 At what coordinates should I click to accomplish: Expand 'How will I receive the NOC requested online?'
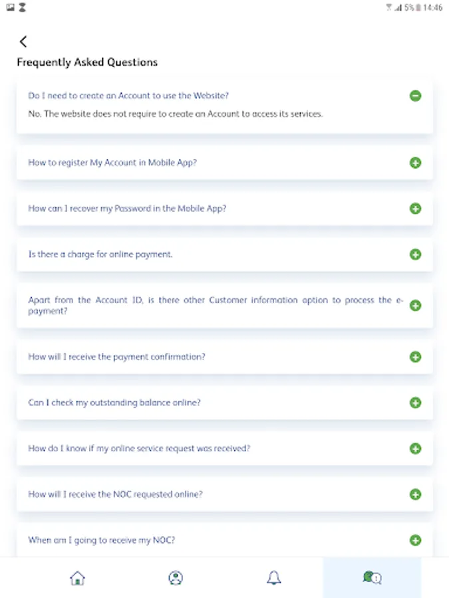[416, 494]
